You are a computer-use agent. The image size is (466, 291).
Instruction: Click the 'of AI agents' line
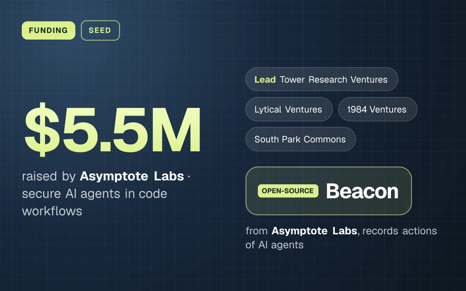[275, 245]
